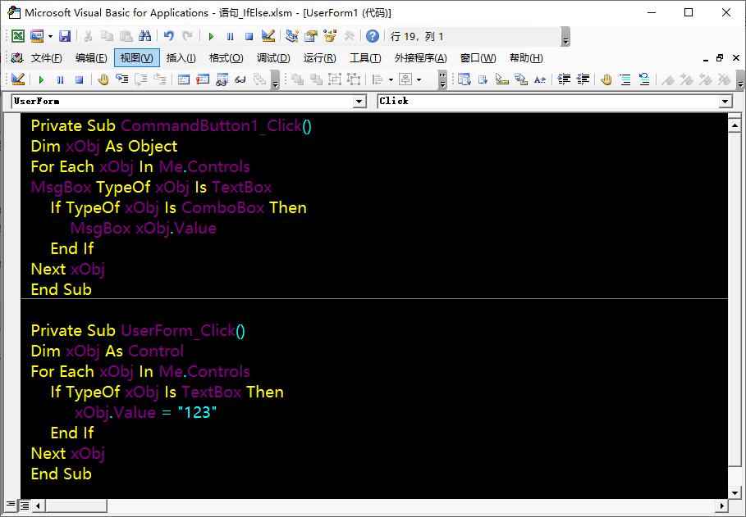Image resolution: width=746 pixels, height=517 pixels.
Task: Expand the Click procedure dropdown
Action: point(725,102)
